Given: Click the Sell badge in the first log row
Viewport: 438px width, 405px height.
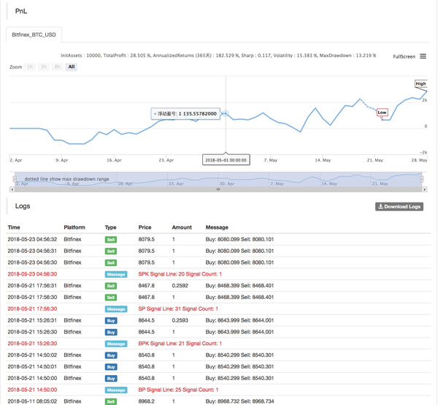Looking at the screenshot, I should pos(111,239).
